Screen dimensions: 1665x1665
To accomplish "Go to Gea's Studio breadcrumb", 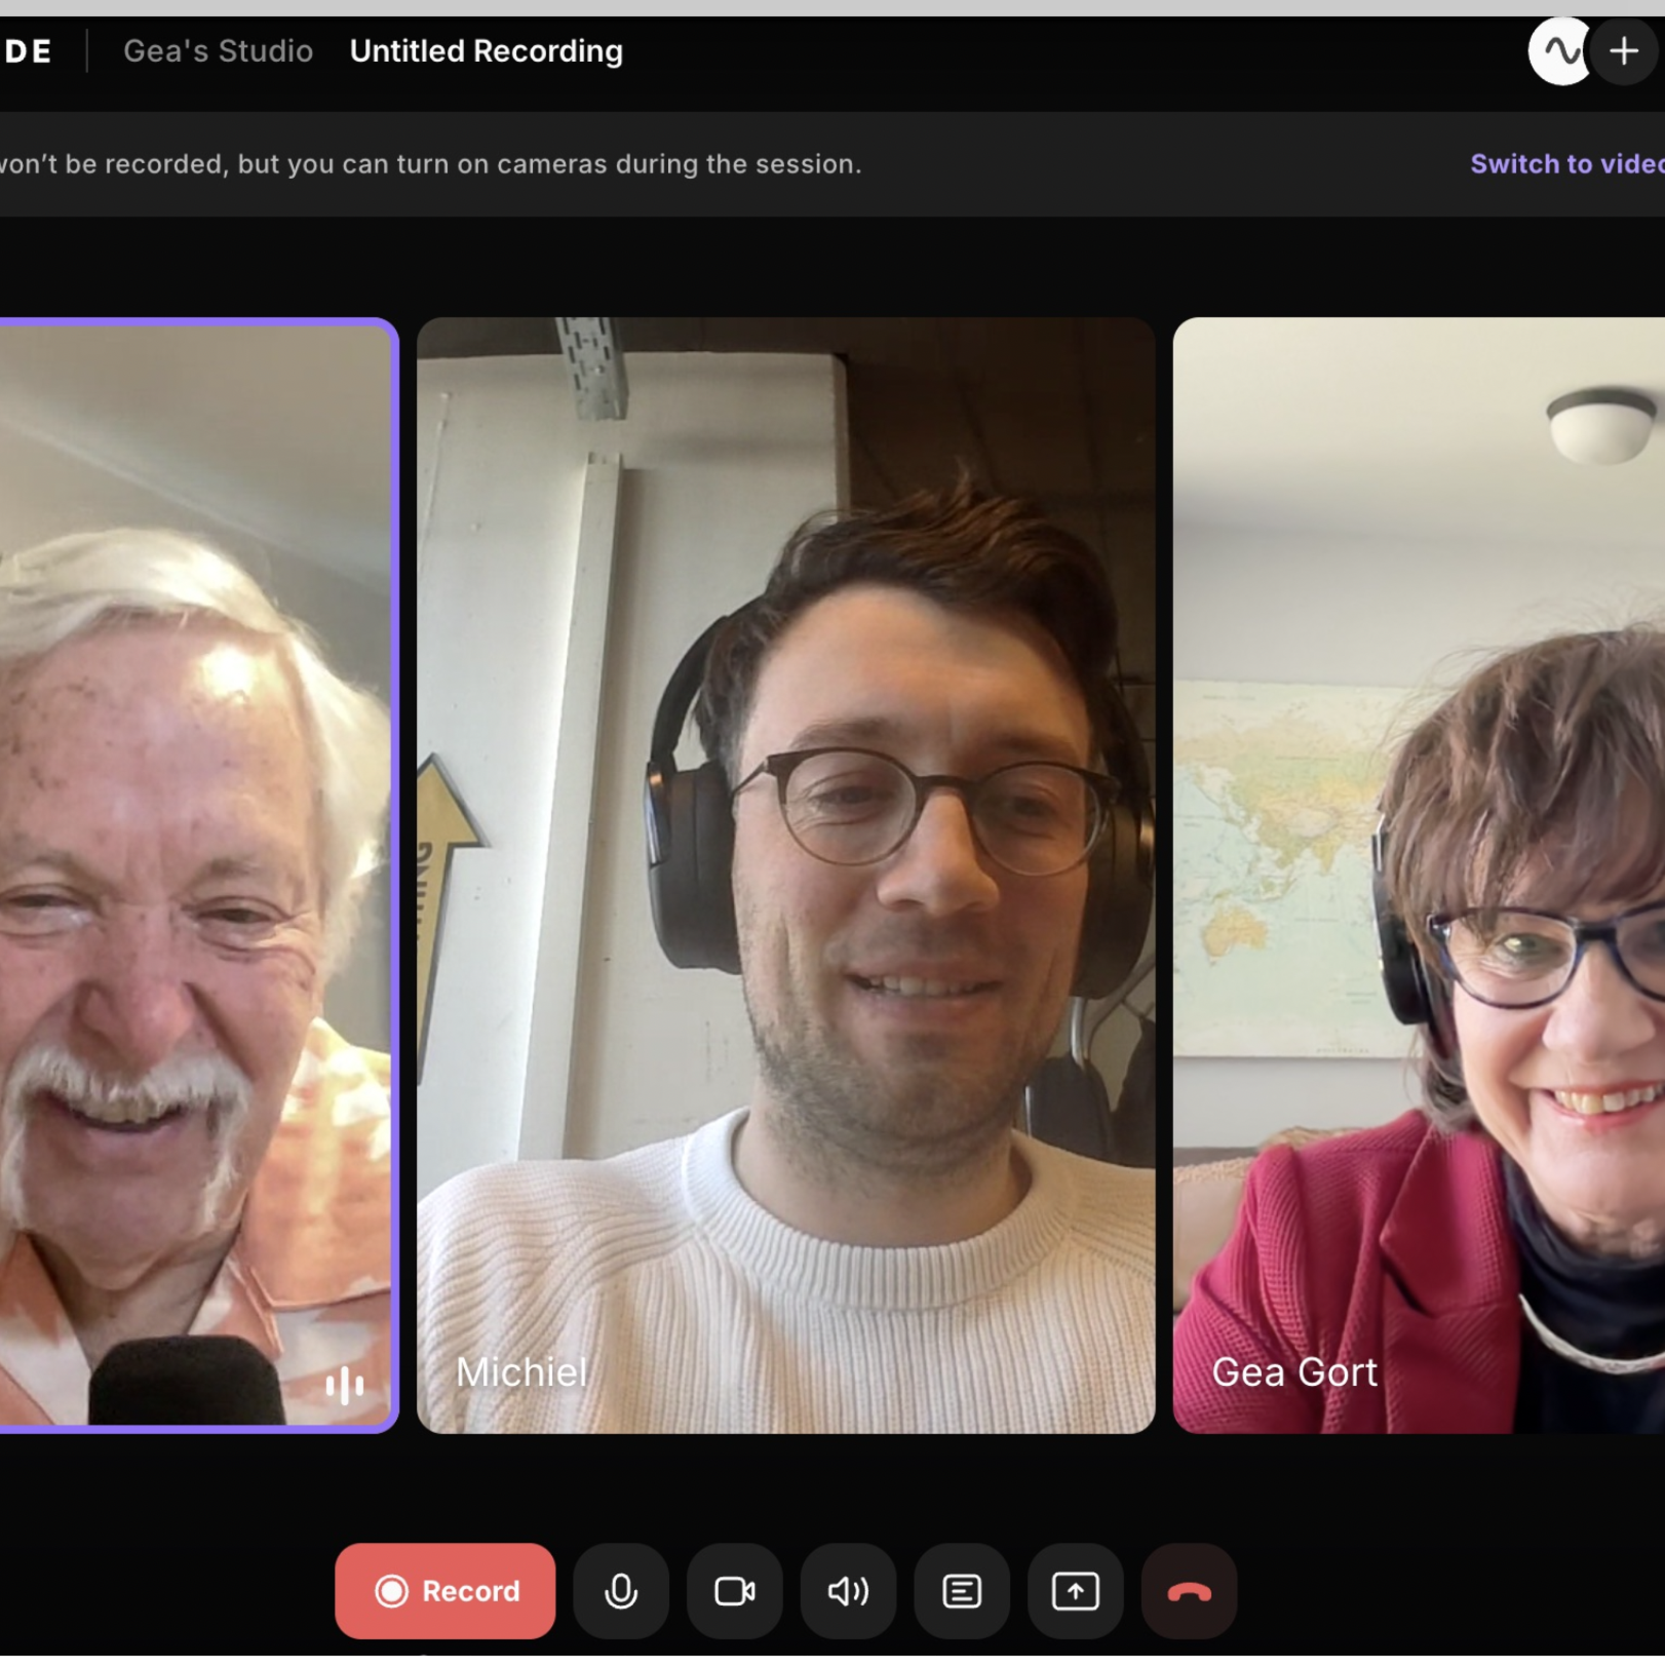I will (x=218, y=52).
